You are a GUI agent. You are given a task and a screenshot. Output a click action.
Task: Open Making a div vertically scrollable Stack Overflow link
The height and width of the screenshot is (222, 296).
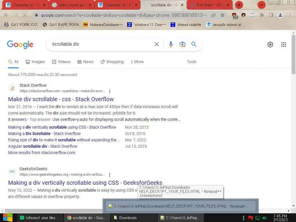point(62,127)
